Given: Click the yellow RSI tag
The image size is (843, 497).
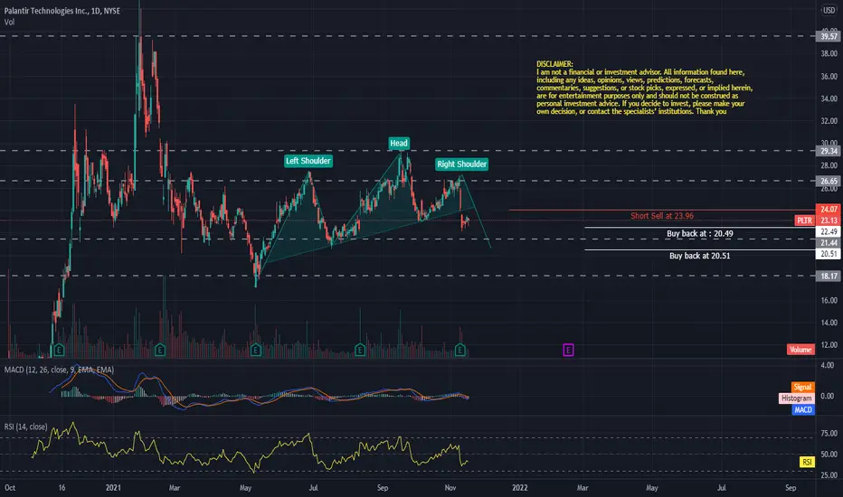Looking at the screenshot, I should point(807,462).
